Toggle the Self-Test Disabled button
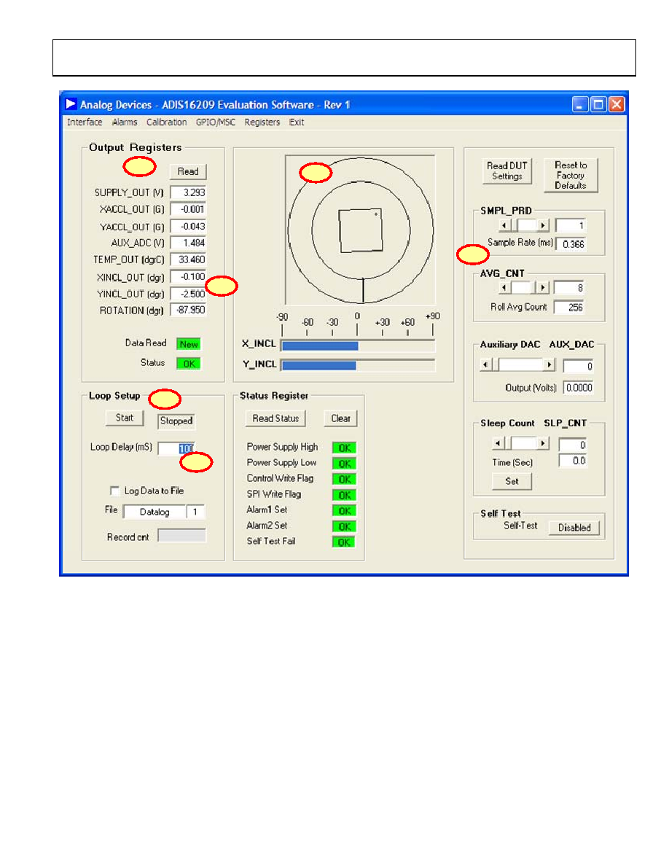 point(574,528)
